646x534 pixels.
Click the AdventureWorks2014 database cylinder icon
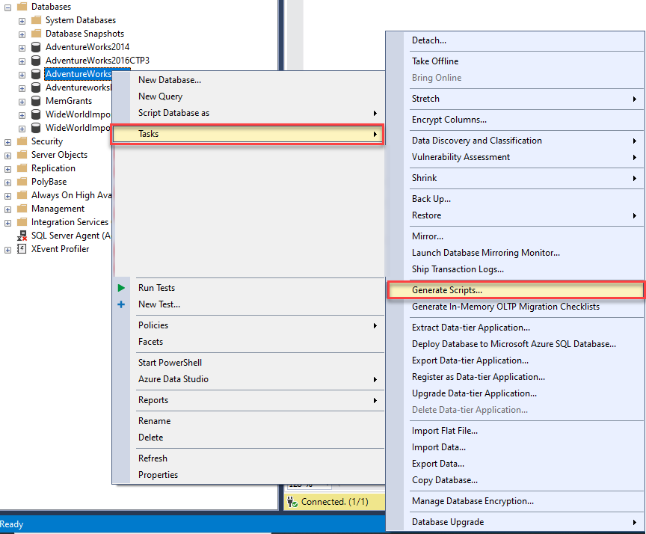[x=36, y=47]
